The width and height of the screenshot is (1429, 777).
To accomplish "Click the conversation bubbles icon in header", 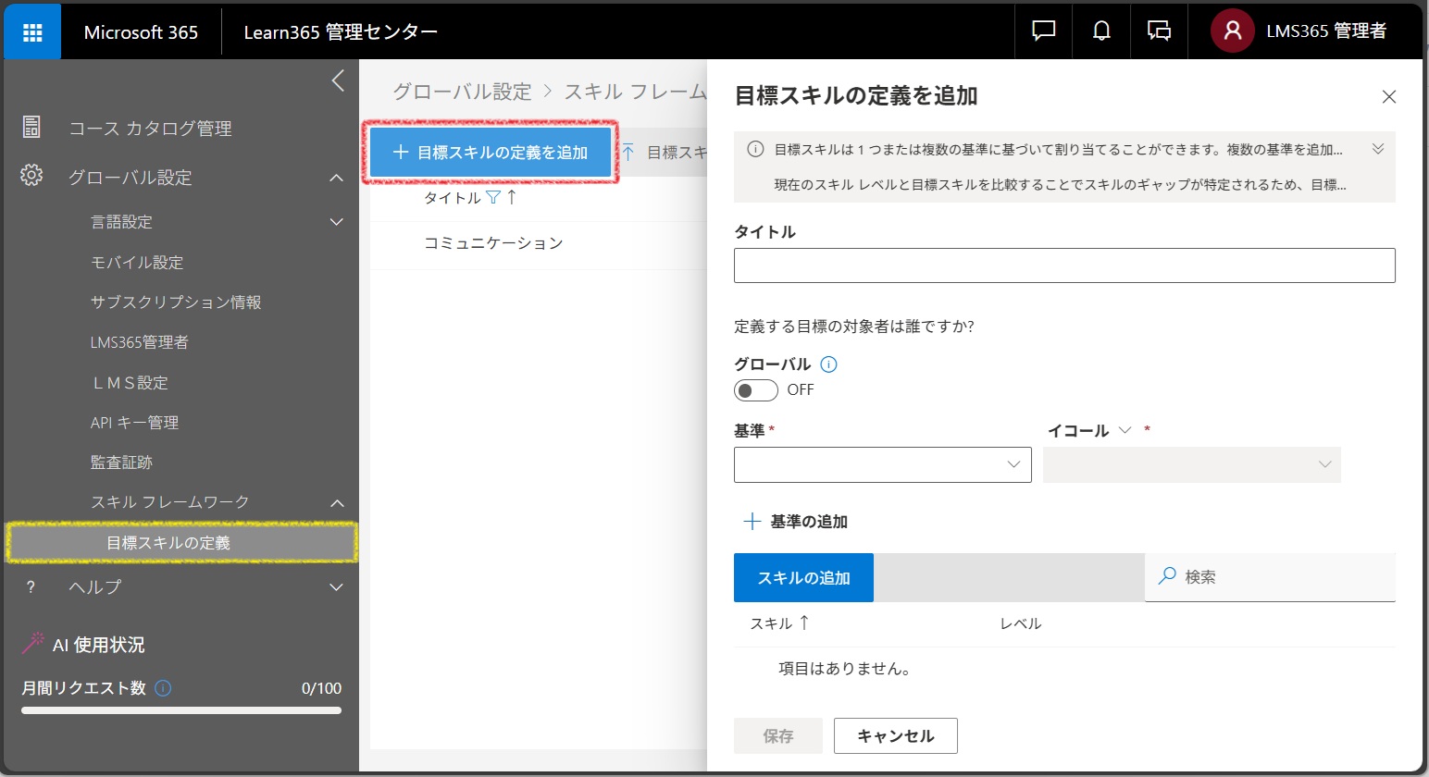I will [x=1159, y=31].
